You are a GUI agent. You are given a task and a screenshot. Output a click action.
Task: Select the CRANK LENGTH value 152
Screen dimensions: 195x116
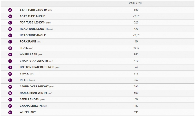pos(136,106)
